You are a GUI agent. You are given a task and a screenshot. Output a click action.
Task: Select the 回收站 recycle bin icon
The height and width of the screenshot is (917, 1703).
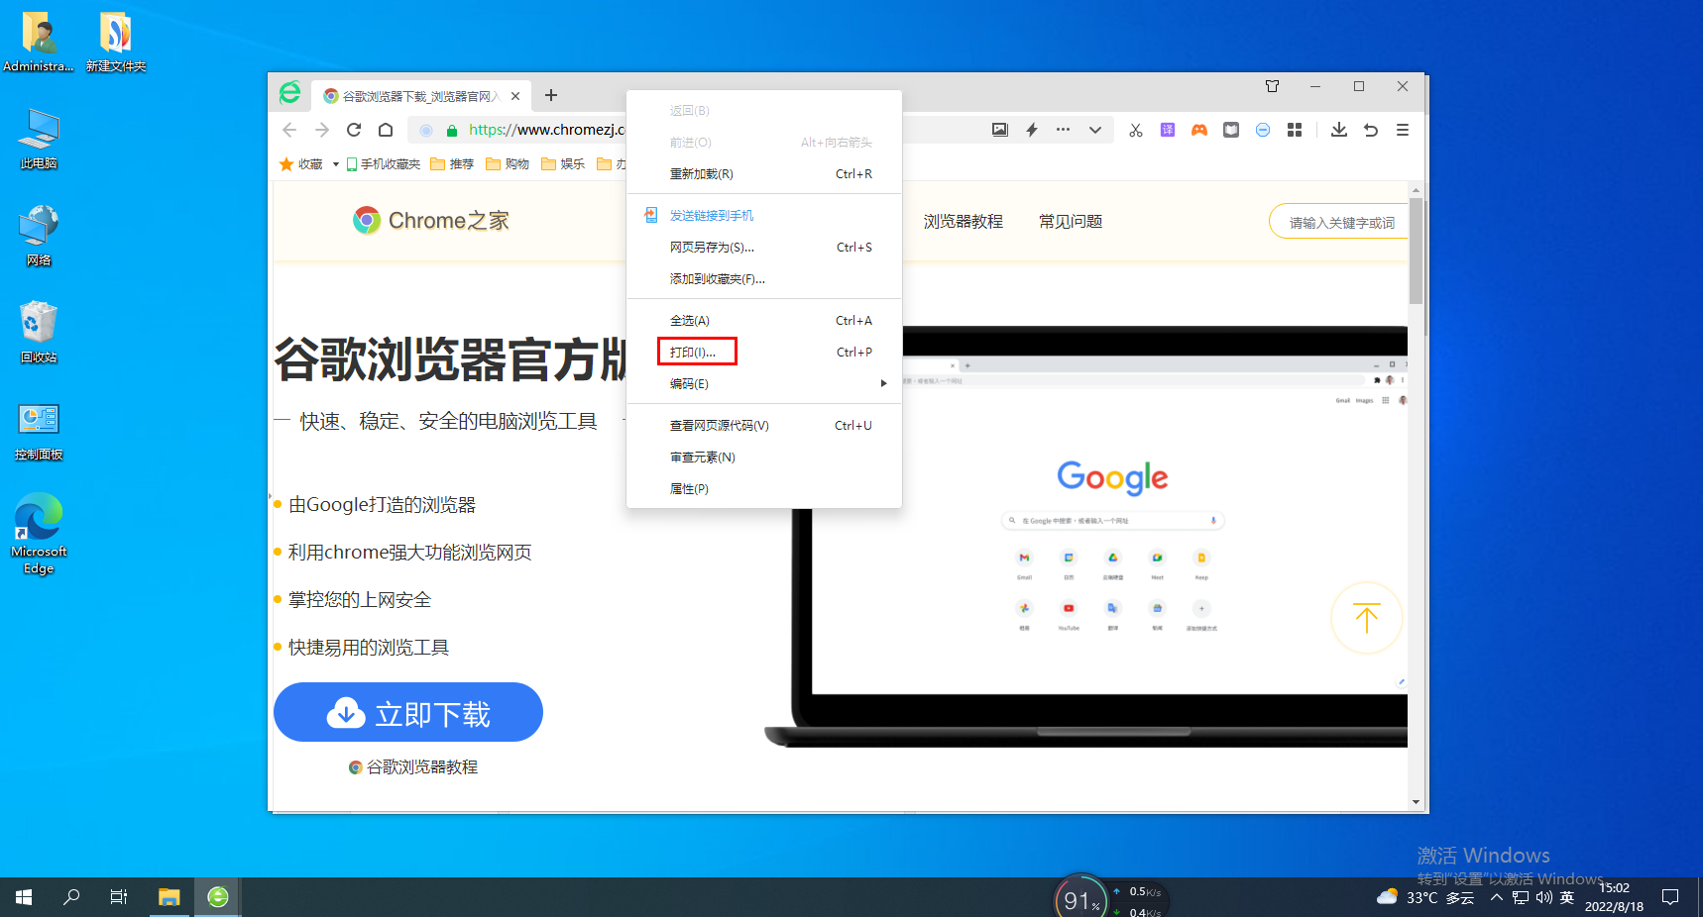coord(39,333)
